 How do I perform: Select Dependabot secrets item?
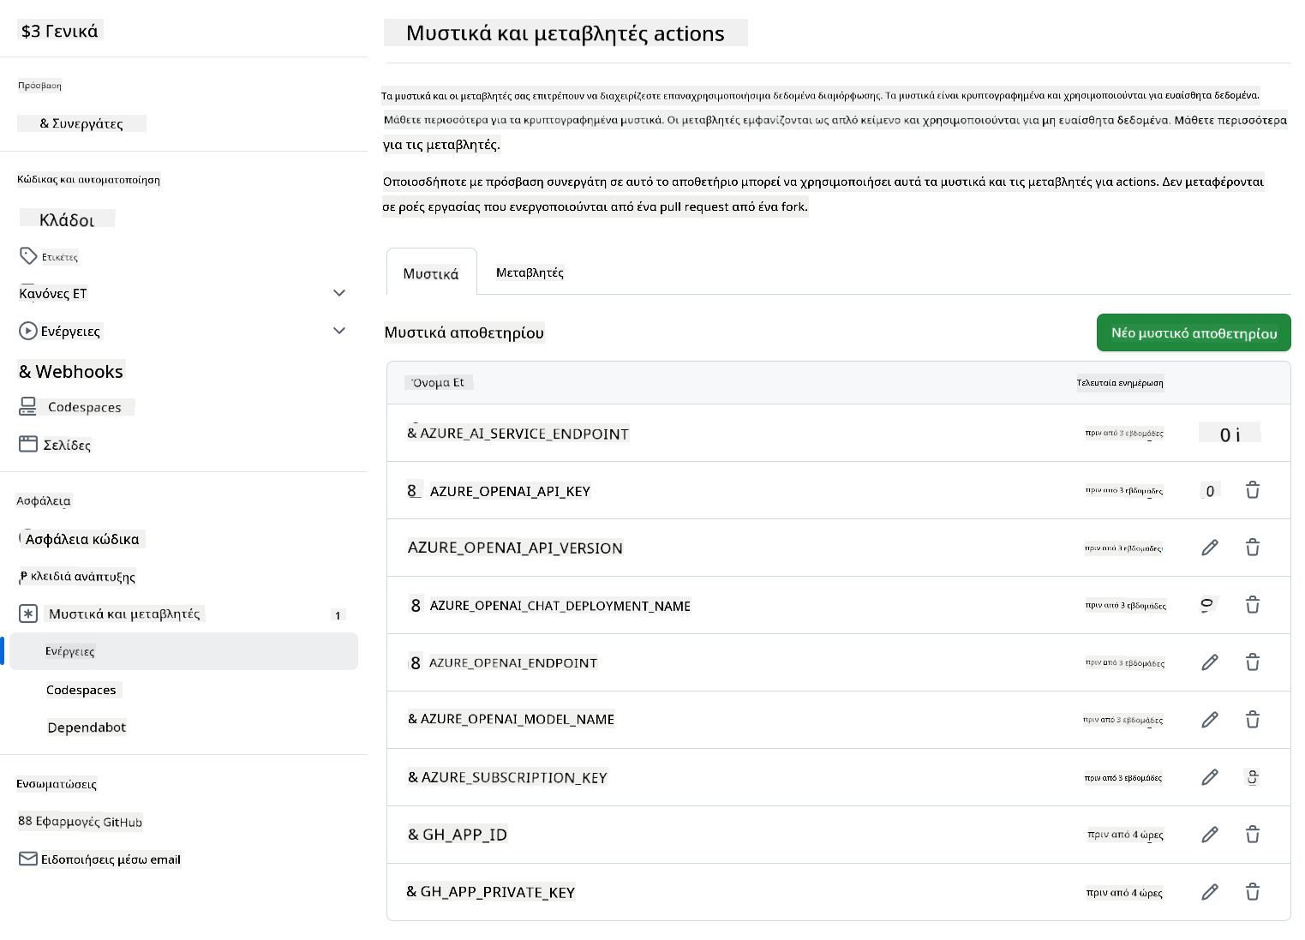(87, 727)
